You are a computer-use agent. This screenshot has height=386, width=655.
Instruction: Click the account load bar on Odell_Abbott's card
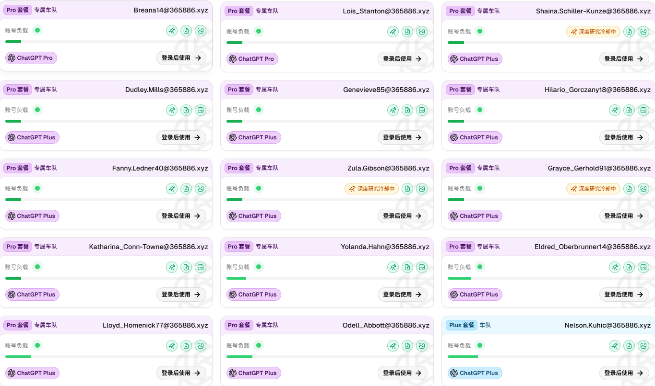click(327, 357)
